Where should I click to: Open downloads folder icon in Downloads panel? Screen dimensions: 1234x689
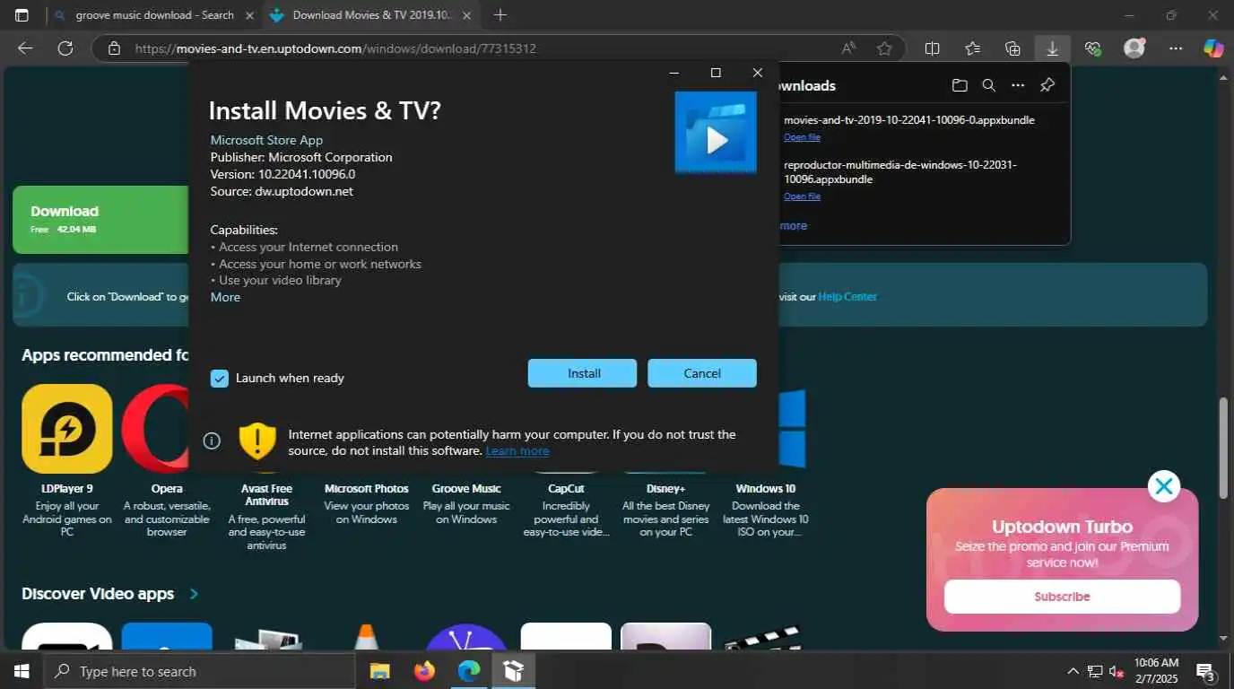(960, 85)
